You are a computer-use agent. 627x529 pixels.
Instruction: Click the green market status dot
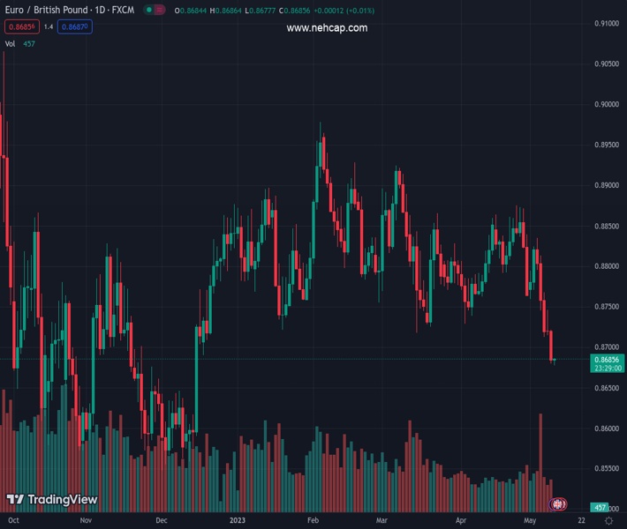tap(149, 11)
